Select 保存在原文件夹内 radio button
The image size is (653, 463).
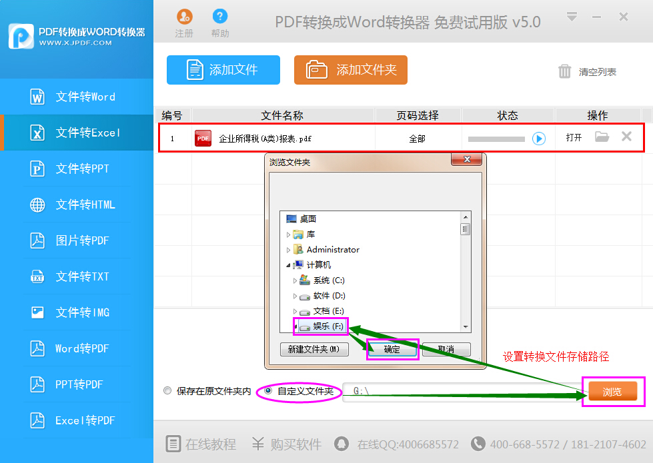167,390
